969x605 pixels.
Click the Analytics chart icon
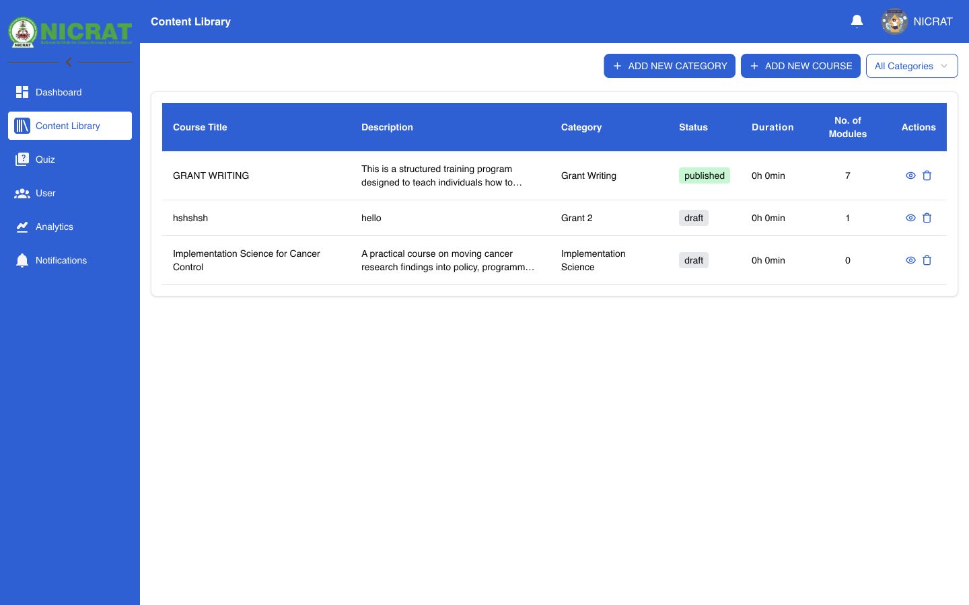tap(22, 227)
